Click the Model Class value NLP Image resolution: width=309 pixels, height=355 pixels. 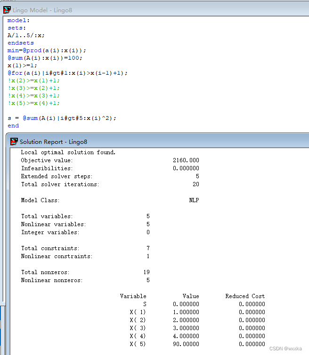coord(194,200)
